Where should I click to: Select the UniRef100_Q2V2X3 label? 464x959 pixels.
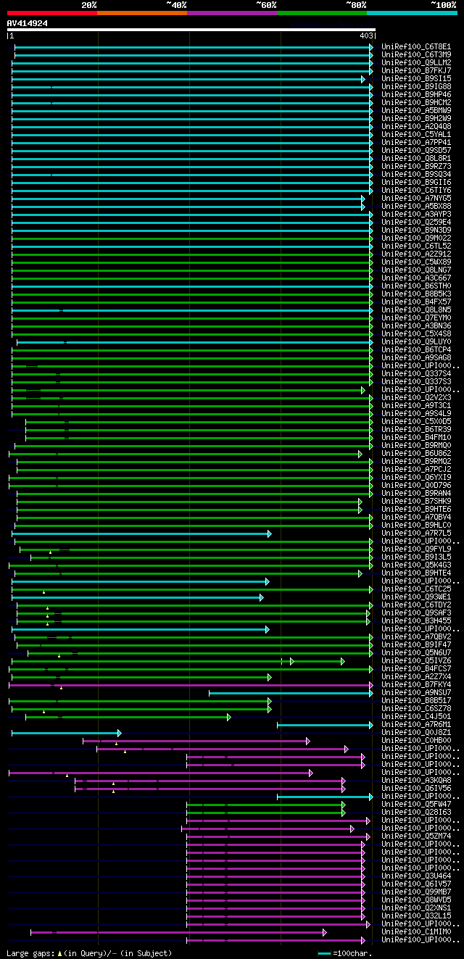[x=416, y=398]
